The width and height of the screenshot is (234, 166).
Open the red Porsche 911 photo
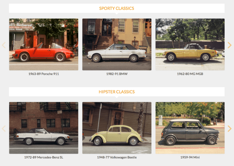pyautogui.click(x=43, y=45)
